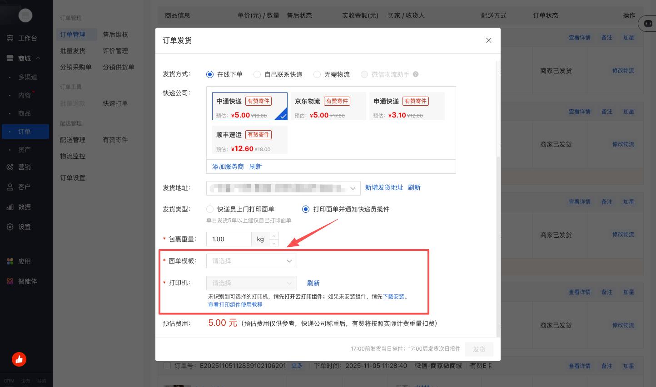Increase package weight with the up stepper
The image size is (656, 387).
click(x=274, y=236)
